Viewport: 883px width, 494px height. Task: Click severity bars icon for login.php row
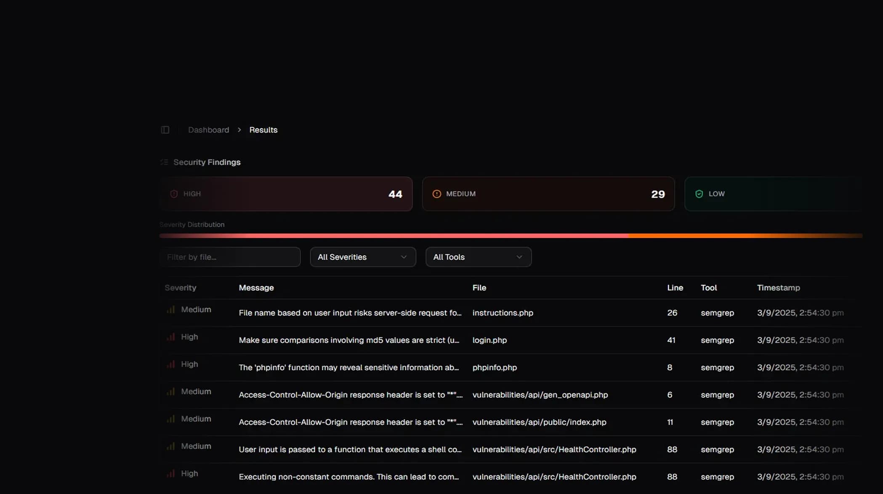pyautogui.click(x=170, y=337)
